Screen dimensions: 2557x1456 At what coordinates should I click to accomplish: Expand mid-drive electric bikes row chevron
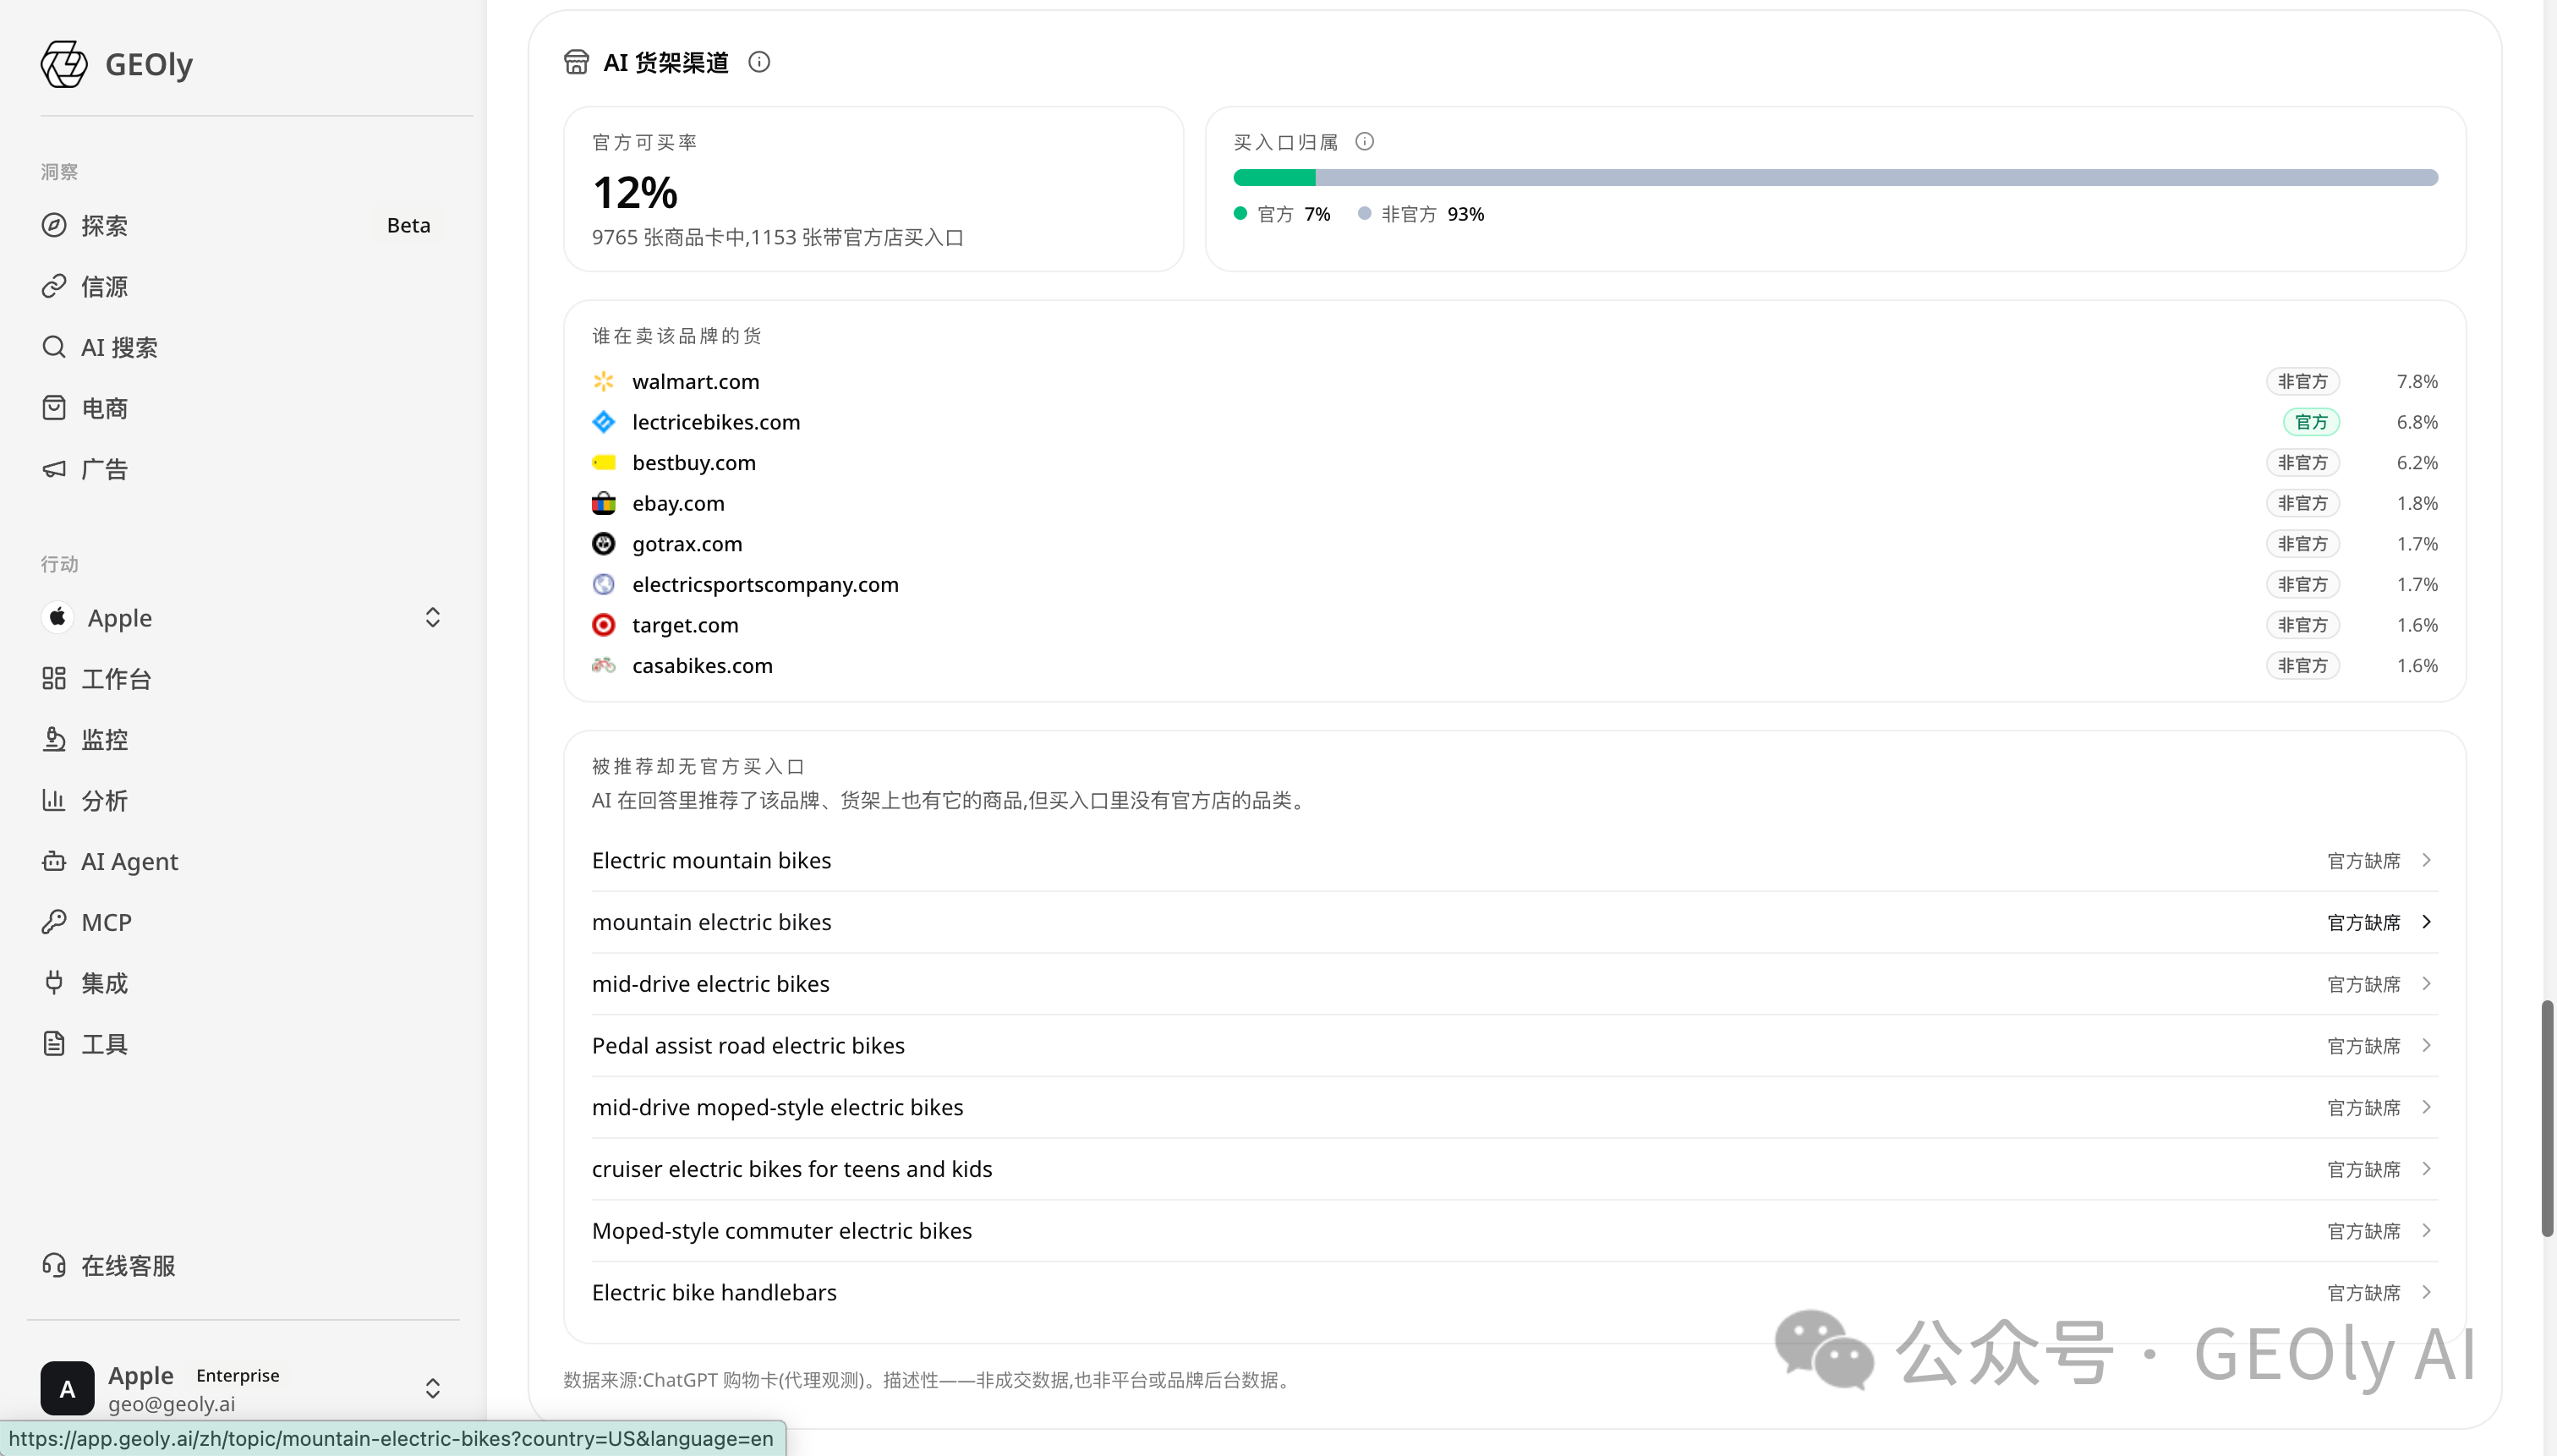2426,984
